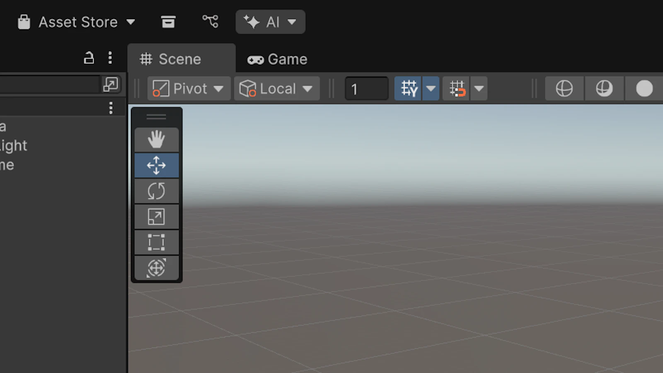Open the scene row more-options menu

(111, 108)
